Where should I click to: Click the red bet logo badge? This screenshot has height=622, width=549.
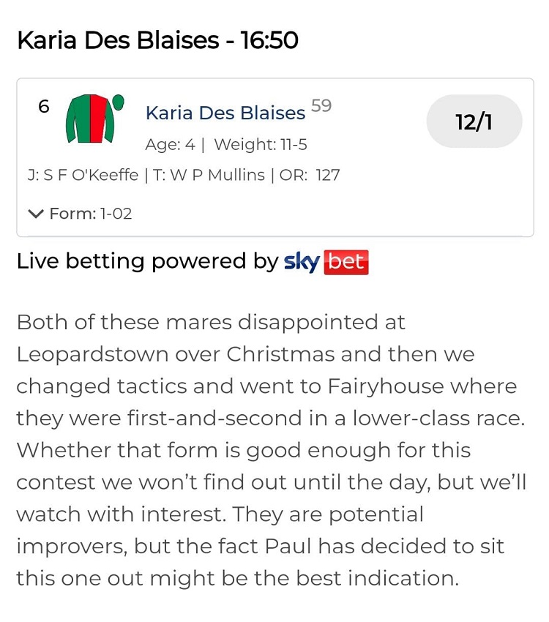346,262
